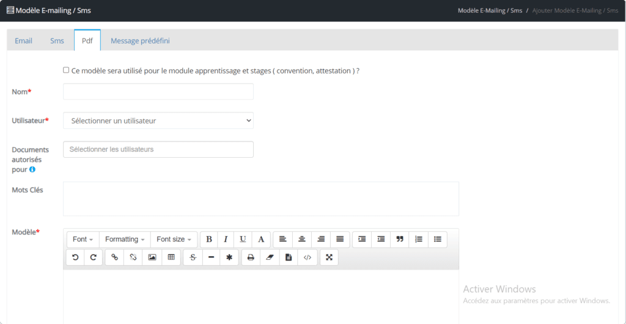
Task: Undo last editor action
Action: pyautogui.click(x=75, y=258)
